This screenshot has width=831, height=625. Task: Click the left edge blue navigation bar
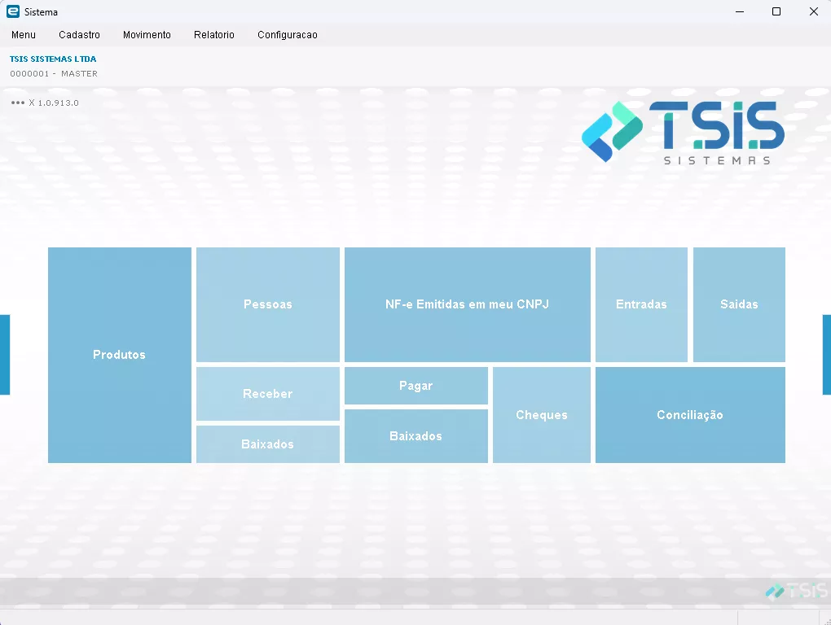[4, 355]
